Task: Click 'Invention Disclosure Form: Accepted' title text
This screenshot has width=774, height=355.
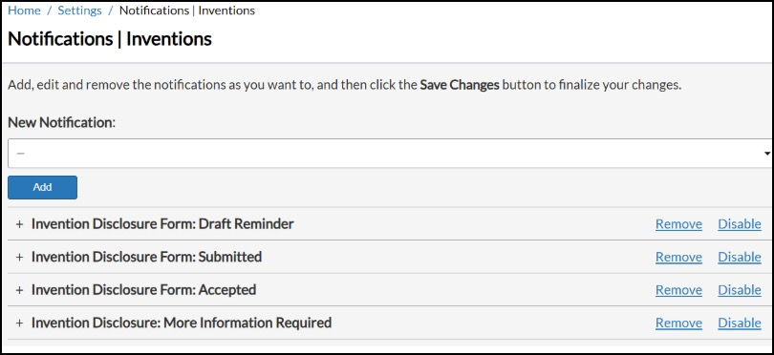Action: point(143,290)
